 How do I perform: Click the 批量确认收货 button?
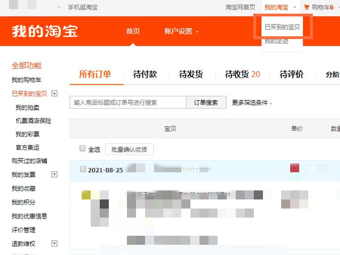(x=129, y=149)
